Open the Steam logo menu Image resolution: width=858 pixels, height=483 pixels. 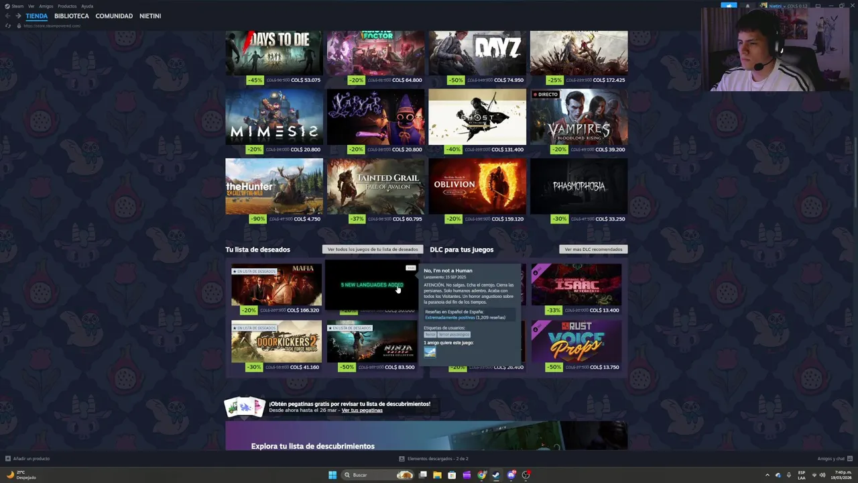coord(15,6)
